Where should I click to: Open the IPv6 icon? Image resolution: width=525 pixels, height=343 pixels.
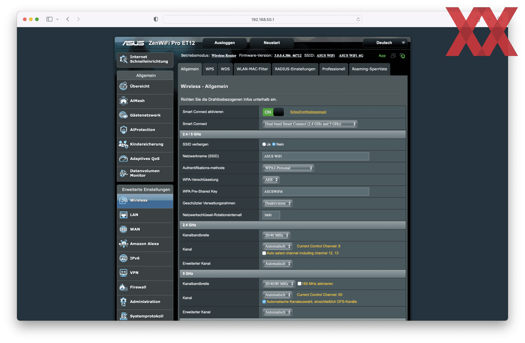click(x=123, y=258)
